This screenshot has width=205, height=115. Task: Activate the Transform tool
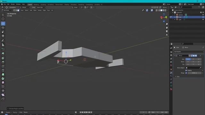pyautogui.click(x=3, y=36)
